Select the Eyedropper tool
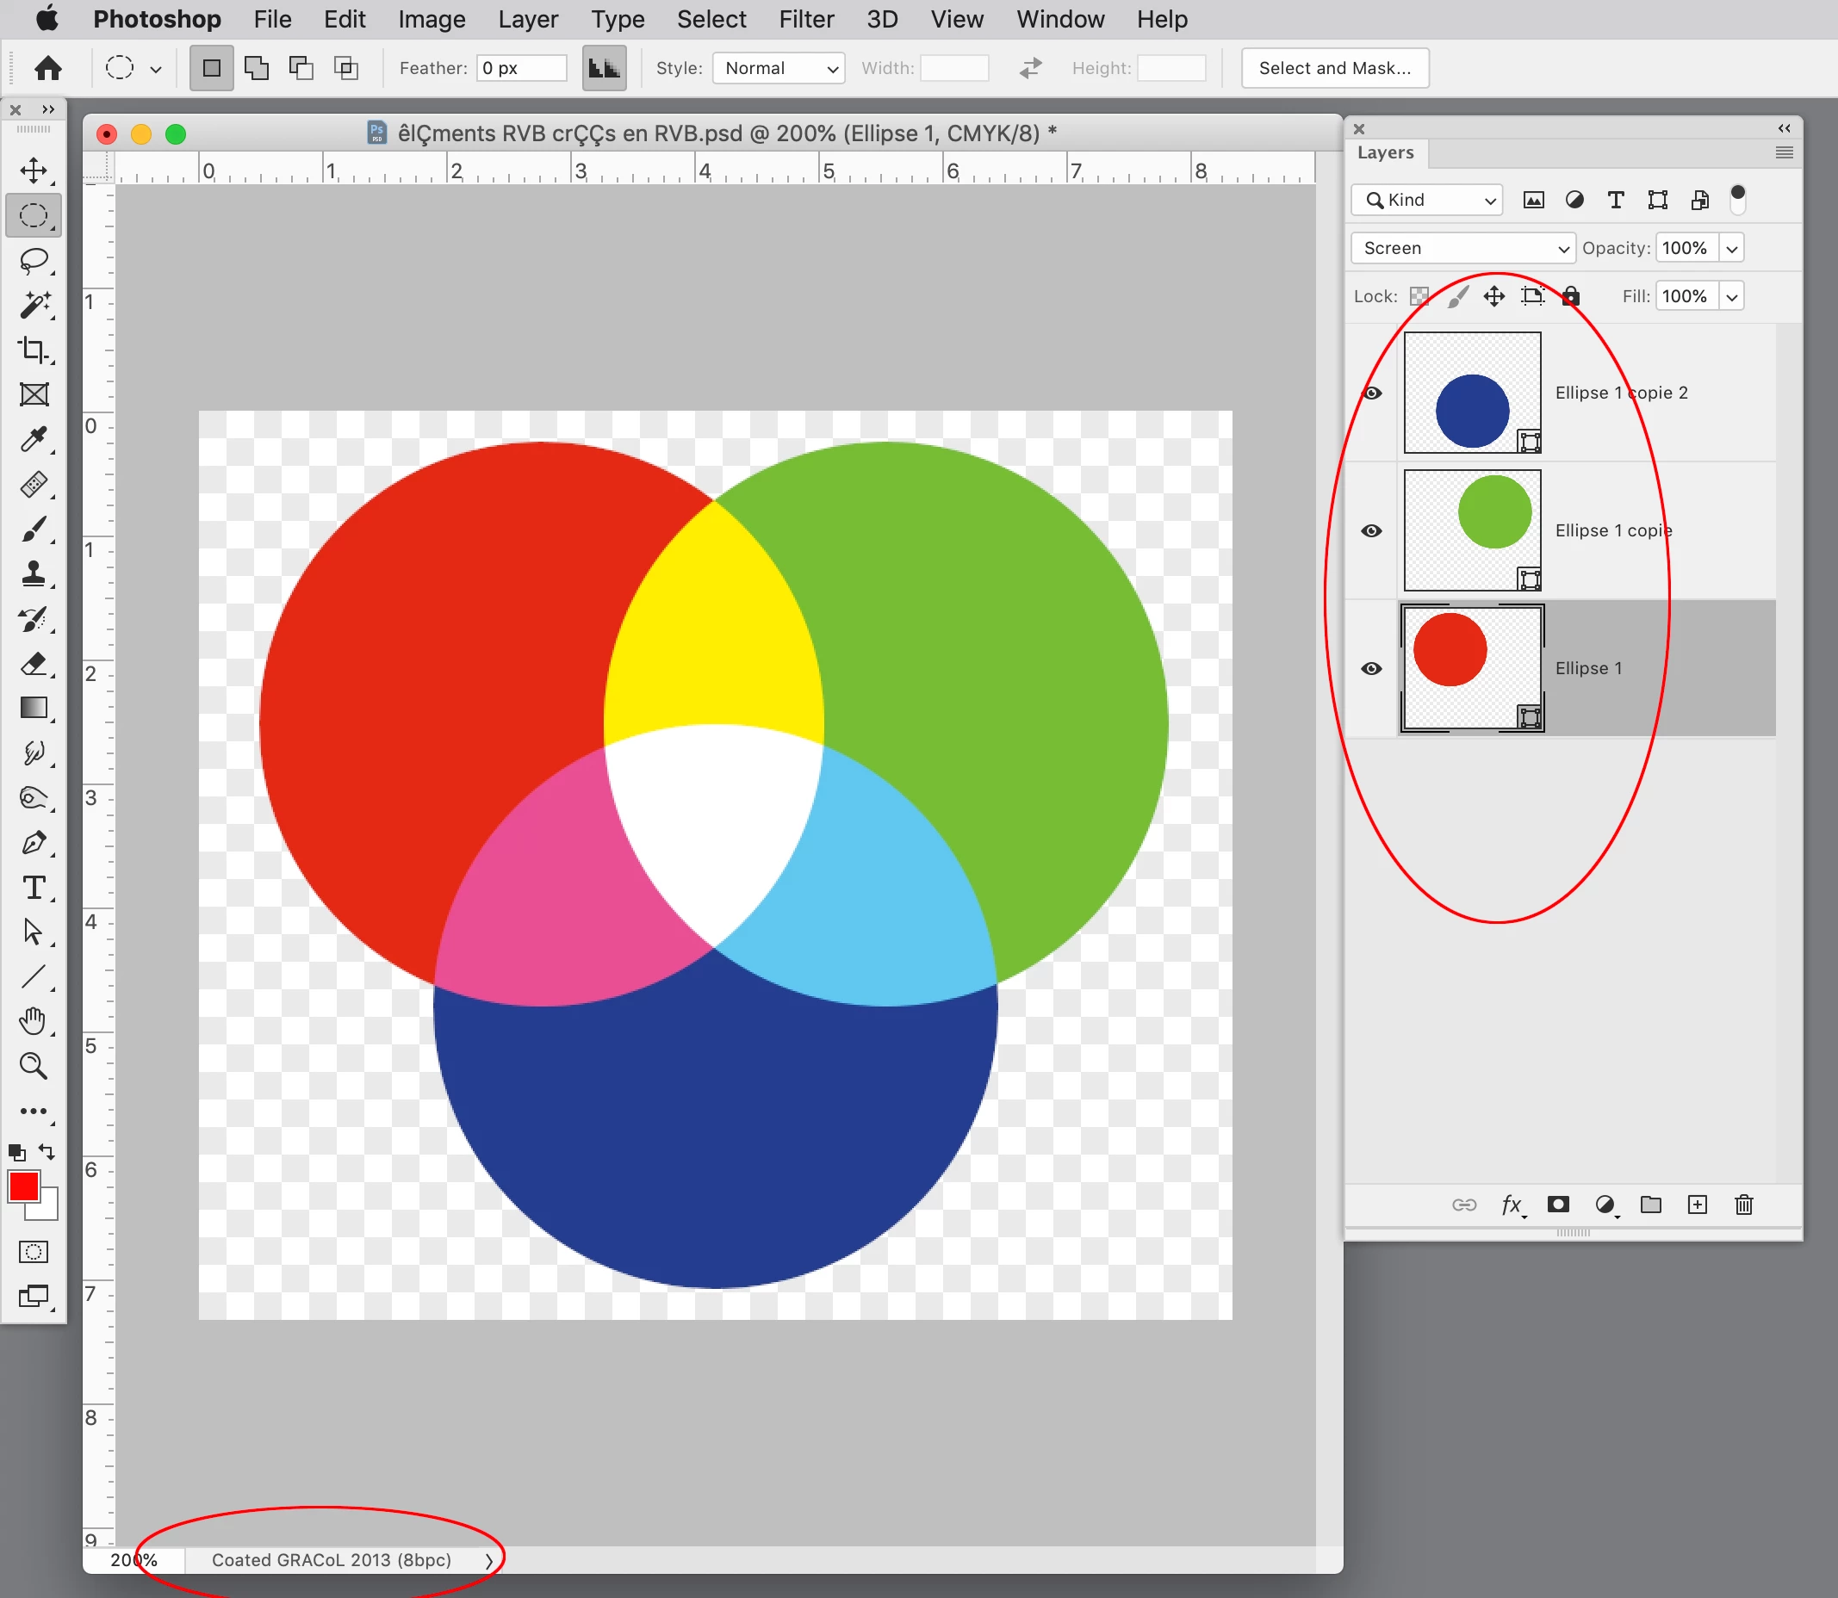The height and width of the screenshot is (1598, 1838). point(34,440)
